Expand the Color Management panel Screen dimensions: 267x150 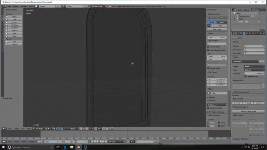point(241,92)
